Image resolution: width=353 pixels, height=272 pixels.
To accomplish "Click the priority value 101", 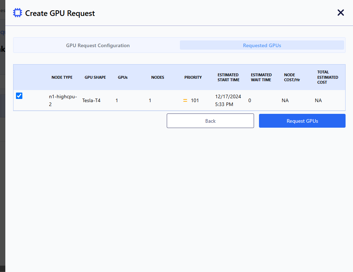I will click(x=195, y=101).
